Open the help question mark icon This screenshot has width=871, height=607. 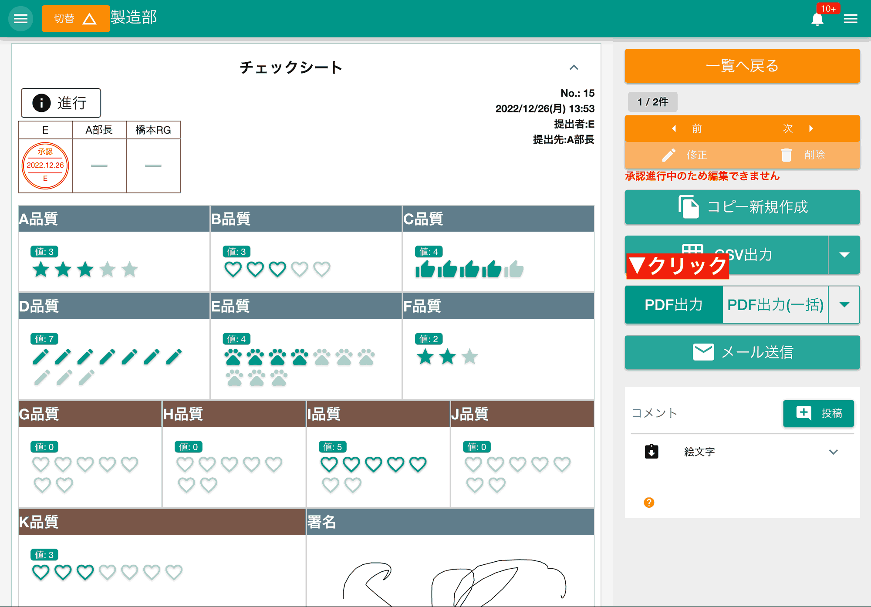(649, 503)
